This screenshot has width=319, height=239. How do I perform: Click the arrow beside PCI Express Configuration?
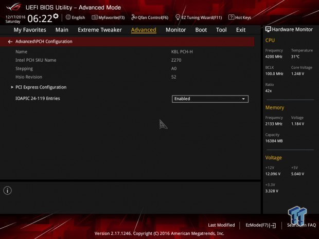pos(12,87)
